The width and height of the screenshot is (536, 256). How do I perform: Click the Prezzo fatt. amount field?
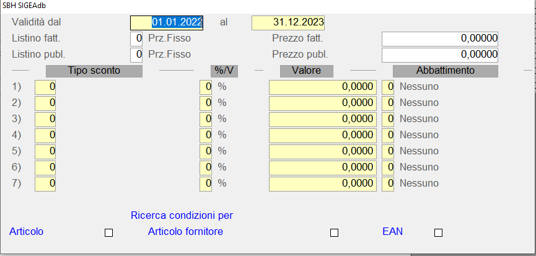[x=441, y=38]
